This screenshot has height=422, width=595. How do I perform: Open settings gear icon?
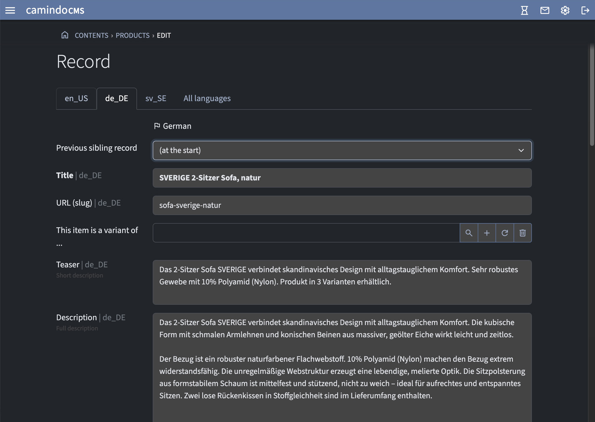point(565,10)
